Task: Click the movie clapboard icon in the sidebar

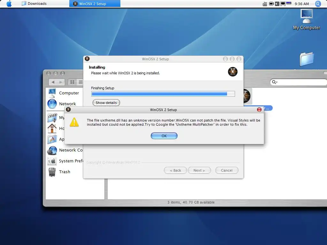Action: [x=52, y=117]
